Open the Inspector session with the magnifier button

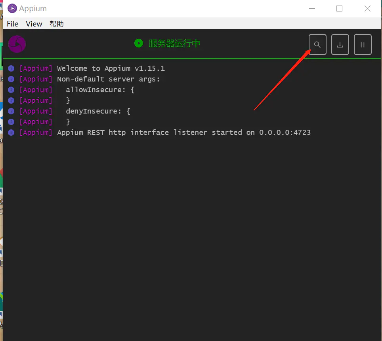pyautogui.click(x=317, y=45)
